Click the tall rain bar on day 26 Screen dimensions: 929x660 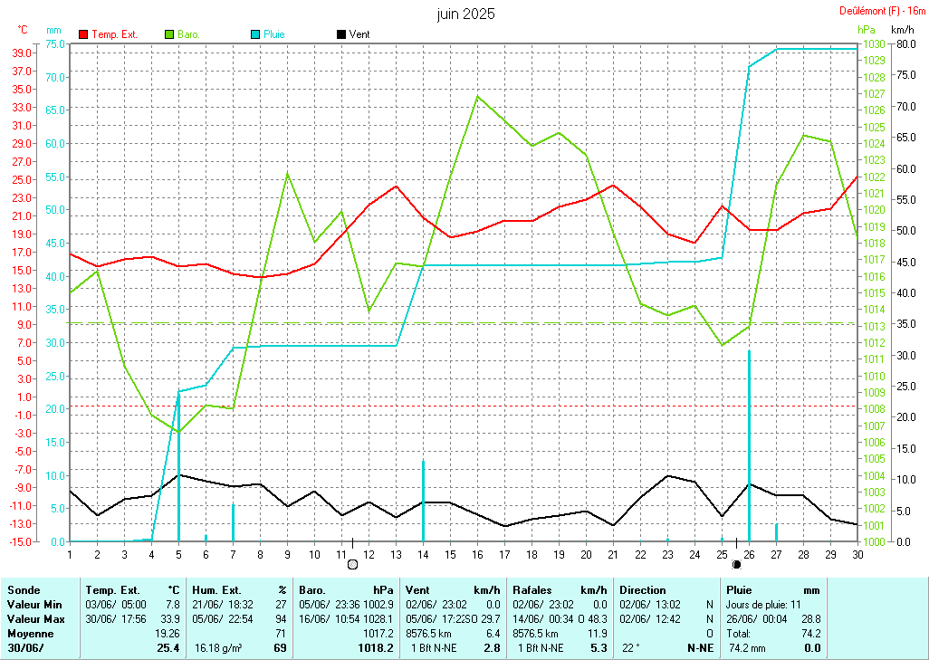[x=749, y=444]
